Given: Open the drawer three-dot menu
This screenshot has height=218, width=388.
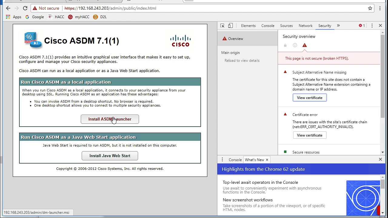Looking at the screenshot, I should 222,160.
